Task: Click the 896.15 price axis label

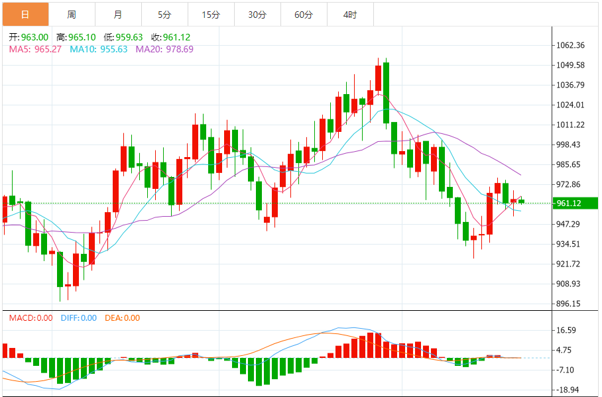Action: point(569,304)
